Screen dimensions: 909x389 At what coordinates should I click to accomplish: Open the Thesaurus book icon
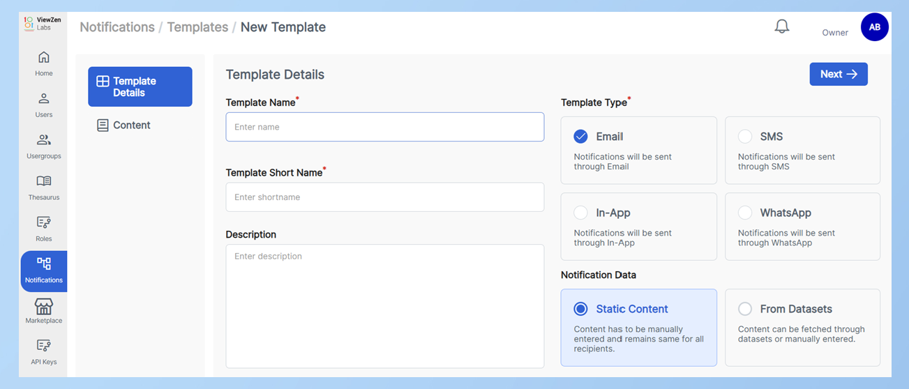click(44, 181)
